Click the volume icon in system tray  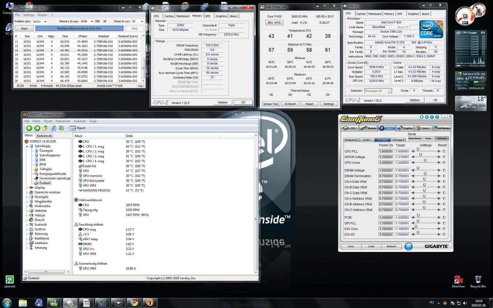[x=465, y=303]
